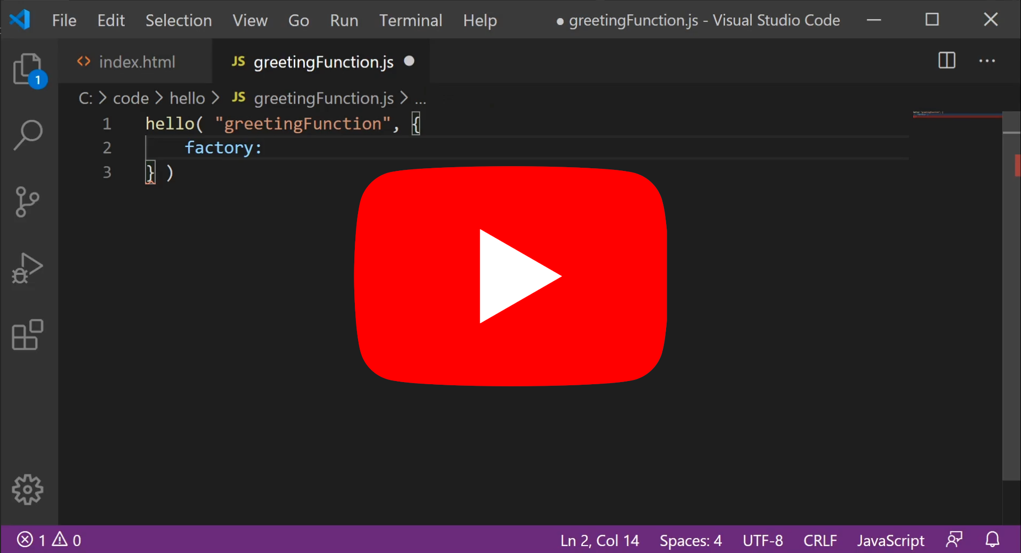The width and height of the screenshot is (1021, 553).
Task: Minimize the Visual Studio Code window
Action: click(874, 20)
